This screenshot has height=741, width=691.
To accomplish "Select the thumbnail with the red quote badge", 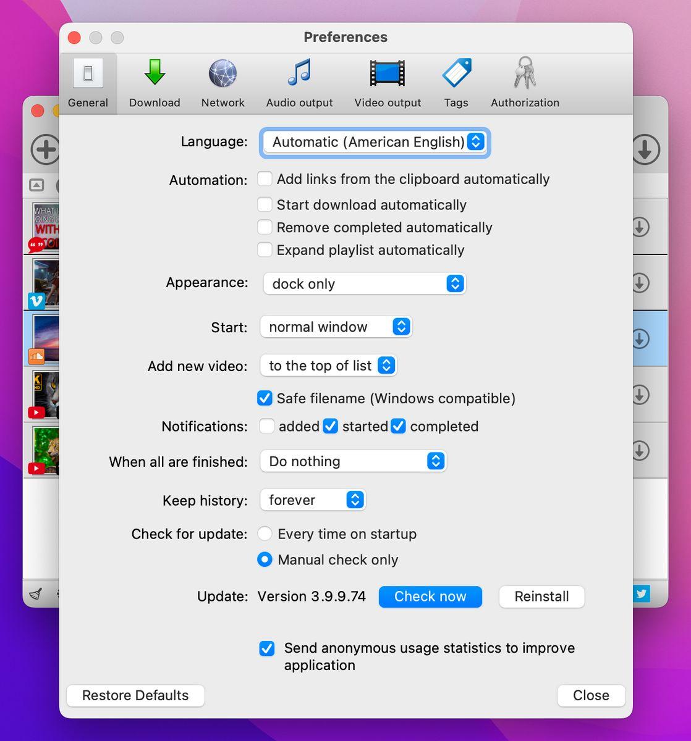I will [x=45, y=227].
